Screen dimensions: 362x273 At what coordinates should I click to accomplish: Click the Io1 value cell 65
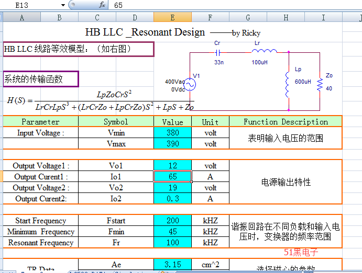tap(172, 177)
